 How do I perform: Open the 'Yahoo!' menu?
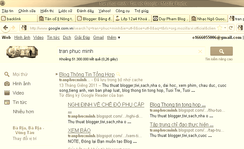(105, 11)
